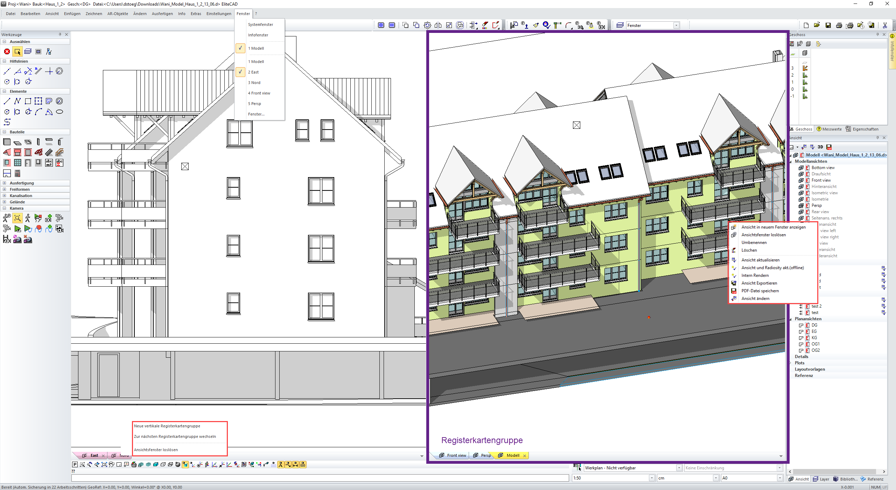Click the red cancel selection icon under Auswählen
This screenshot has width=896, height=490.
pos(7,52)
